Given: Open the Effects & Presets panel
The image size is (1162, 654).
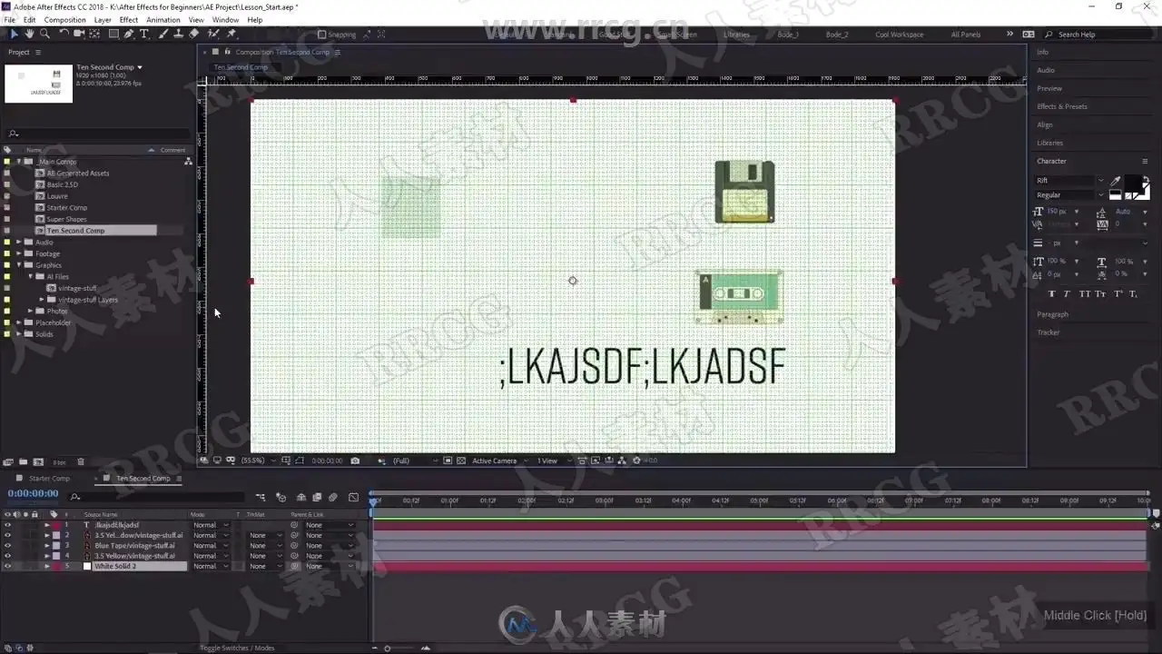Looking at the screenshot, I should (x=1062, y=106).
